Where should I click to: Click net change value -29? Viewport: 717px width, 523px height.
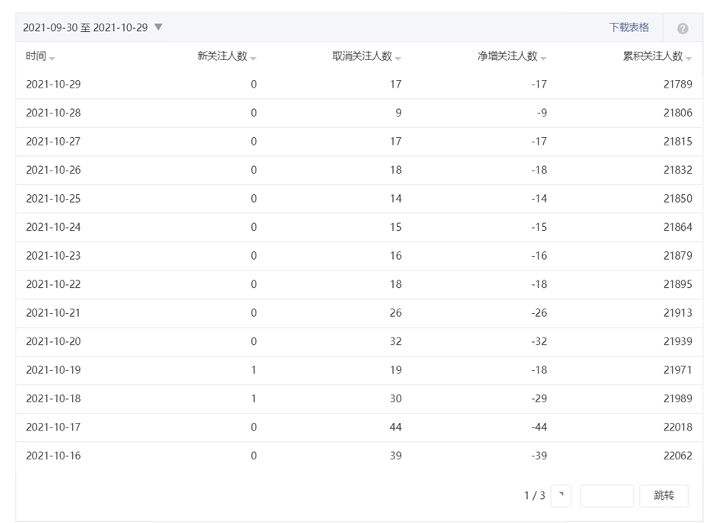tap(539, 399)
